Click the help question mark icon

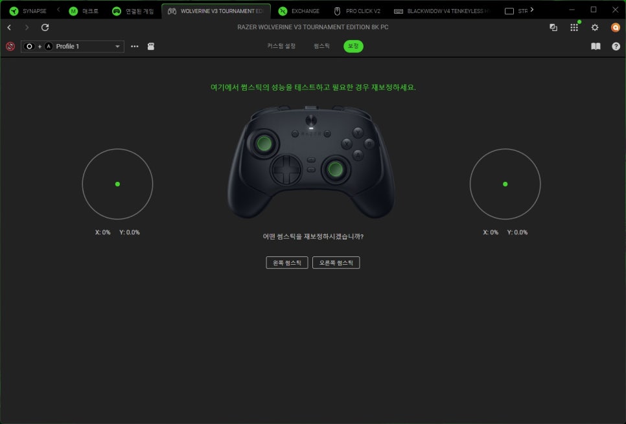click(x=616, y=46)
